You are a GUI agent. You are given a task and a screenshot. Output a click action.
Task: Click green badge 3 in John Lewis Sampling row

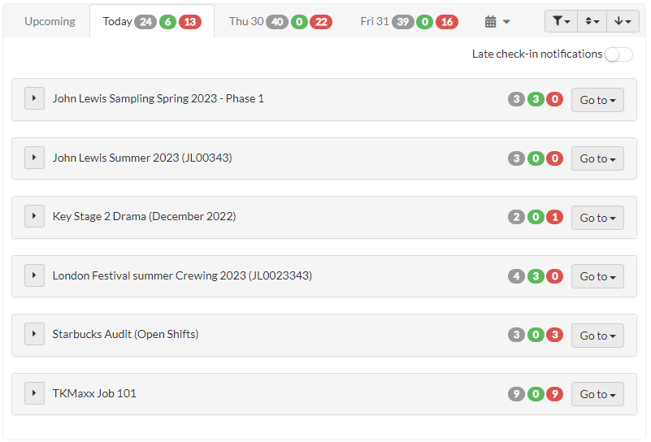[536, 99]
